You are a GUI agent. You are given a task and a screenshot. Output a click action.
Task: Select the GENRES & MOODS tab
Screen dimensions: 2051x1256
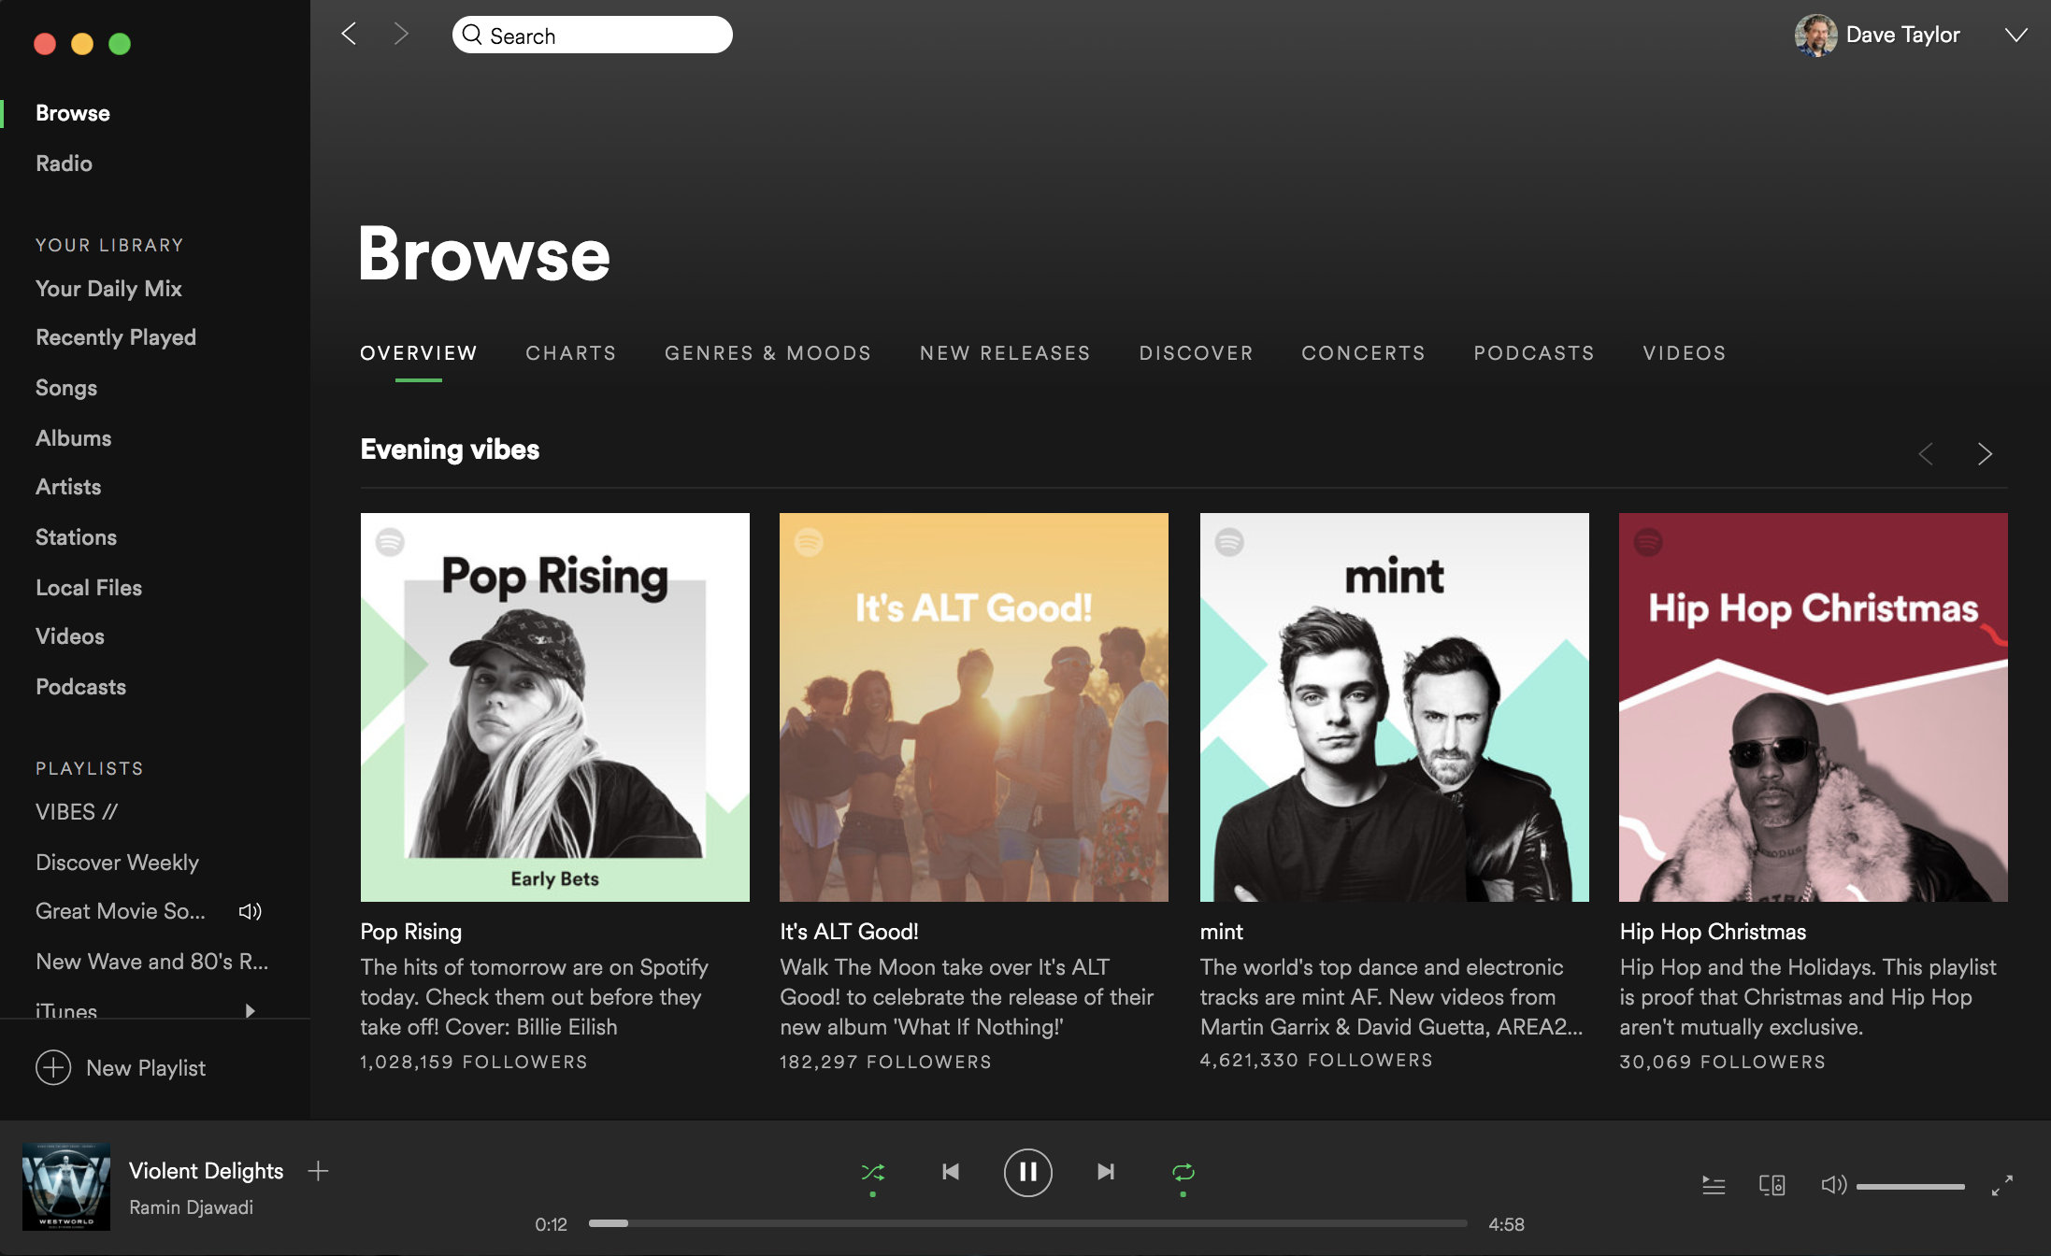click(x=767, y=353)
